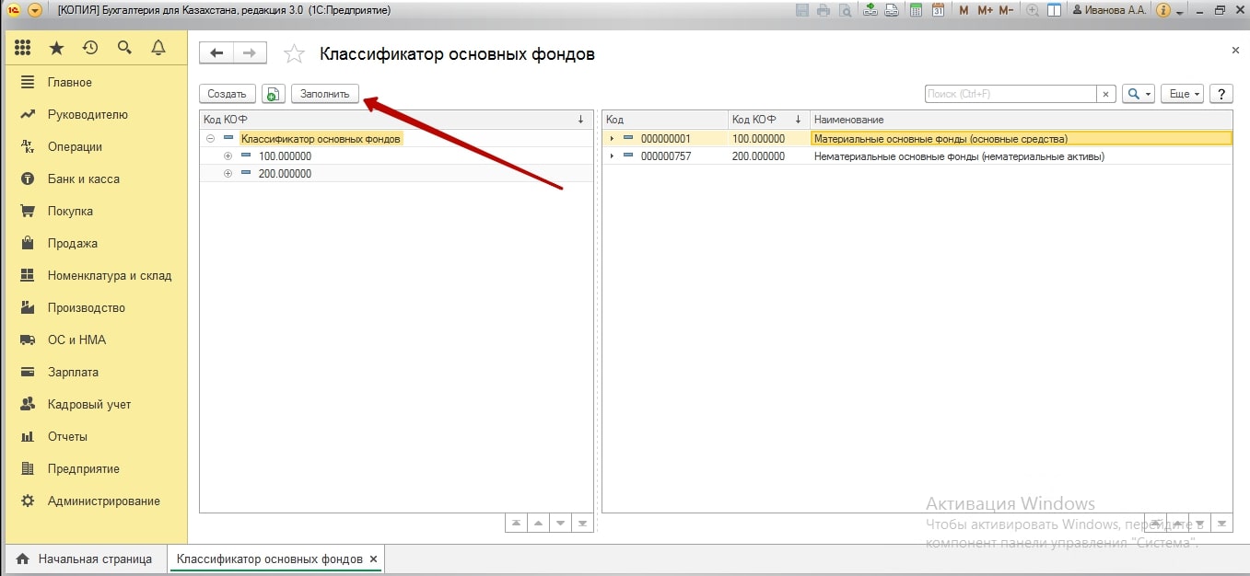Viewport: 1250px width, 576px height.
Task: Click the Создать button
Action: pos(227,94)
